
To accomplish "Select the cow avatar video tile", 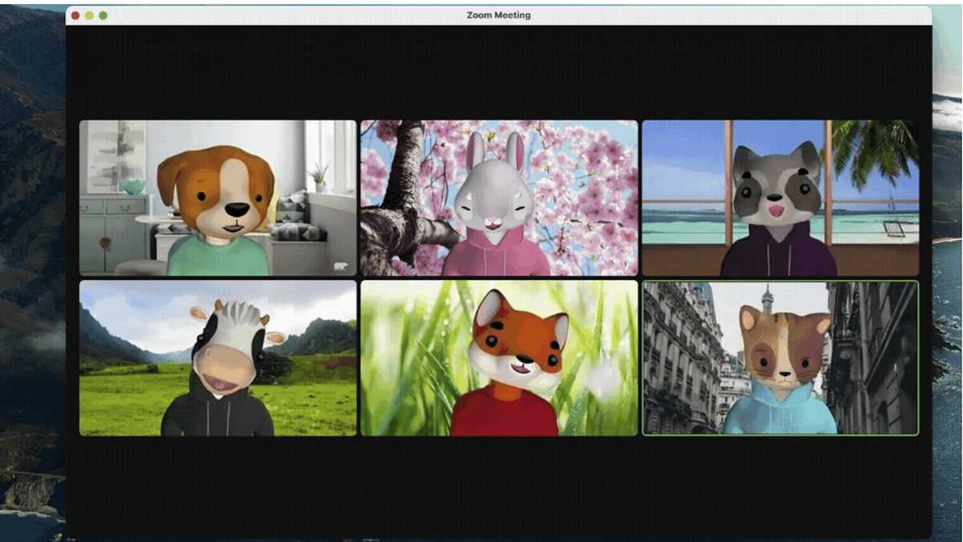I will click(217, 358).
